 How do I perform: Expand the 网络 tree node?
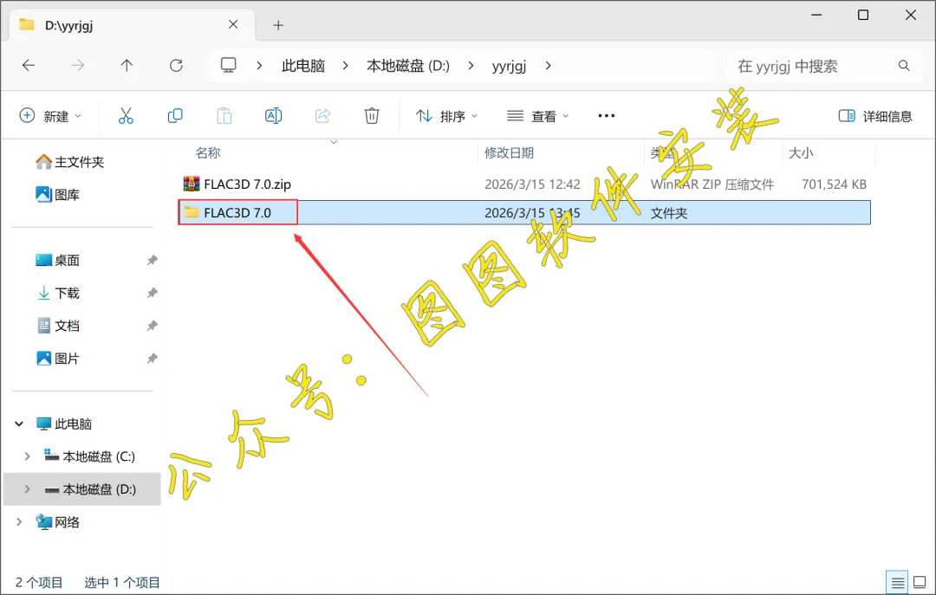pos(19,522)
